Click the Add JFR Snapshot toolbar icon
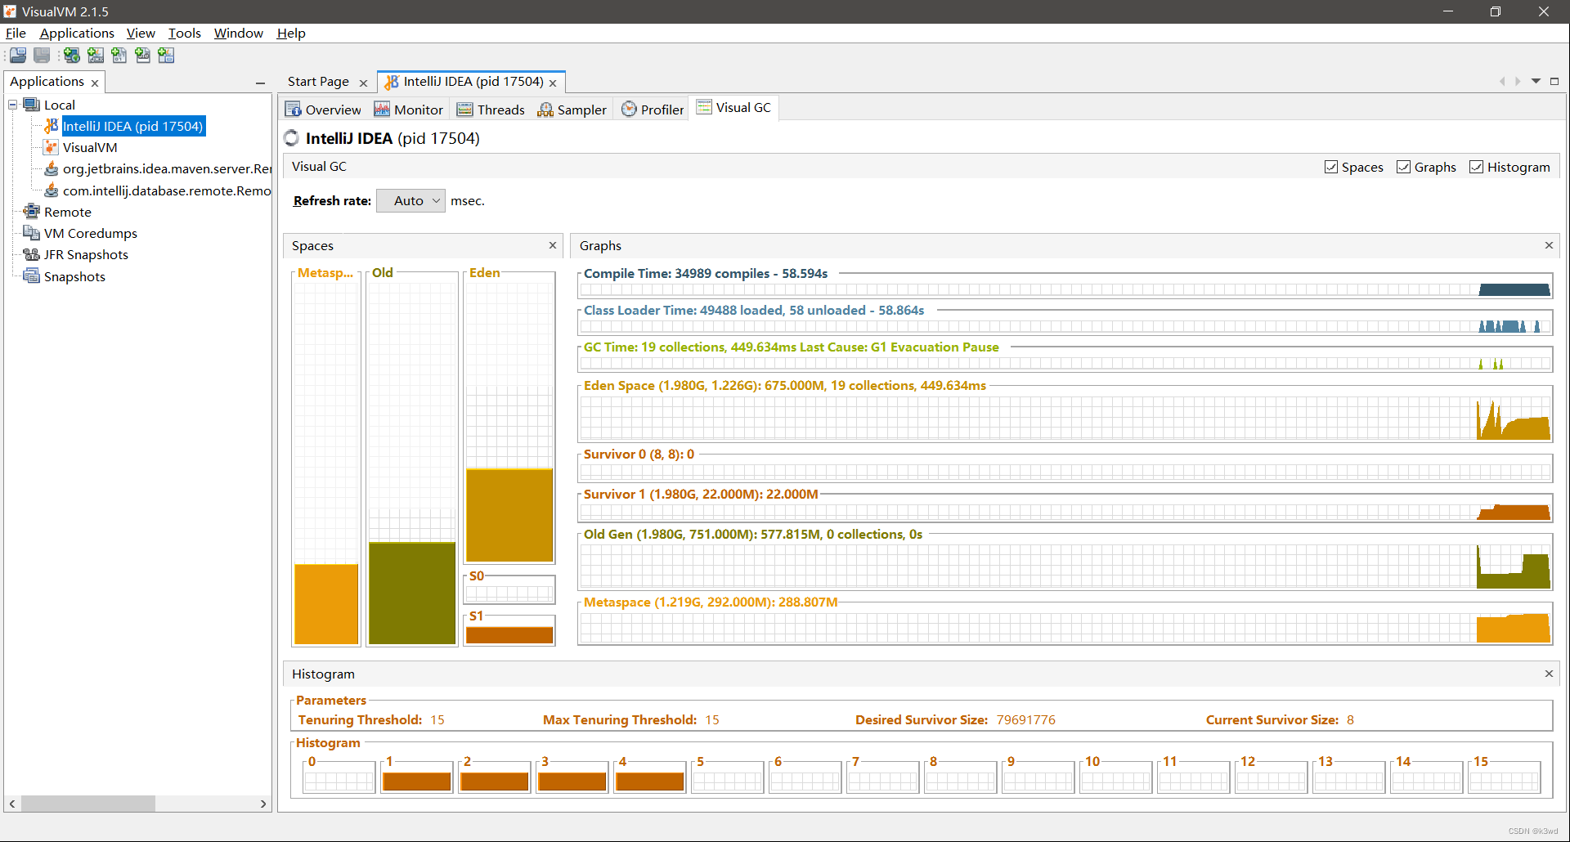 (x=143, y=56)
